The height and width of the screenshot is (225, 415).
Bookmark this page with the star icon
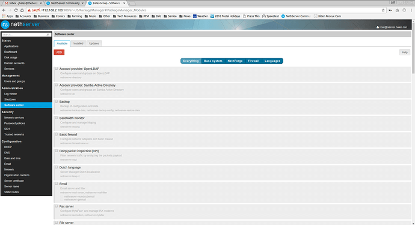383,10
